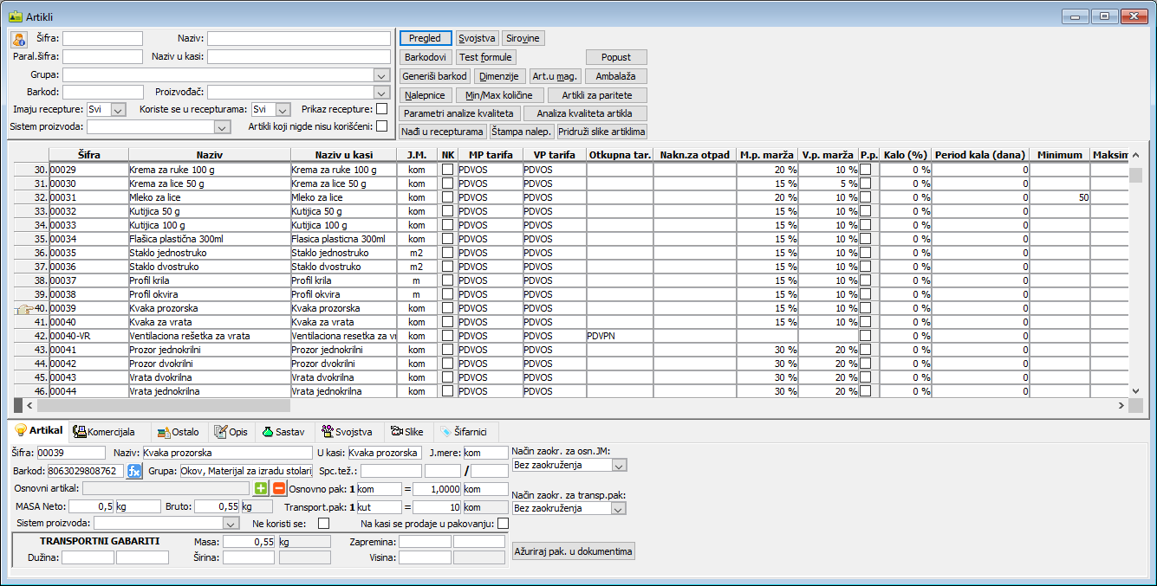
Task: Click the Artikli window title bar icon
Action: (x=17, y=16)
